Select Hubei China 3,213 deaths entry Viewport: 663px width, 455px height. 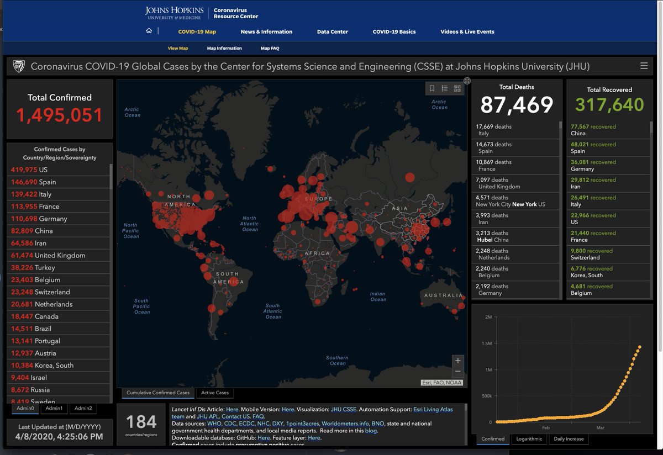(x=515, y=236)
